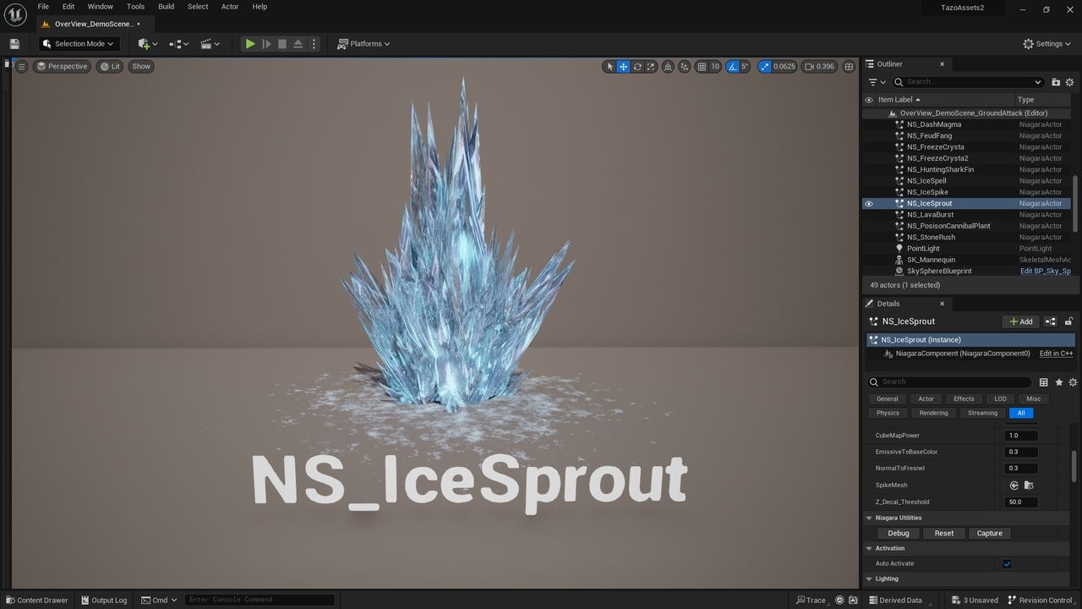Click the Outliner search field
This screenshot has width=1082, height=609.
(x=968, y=82)
